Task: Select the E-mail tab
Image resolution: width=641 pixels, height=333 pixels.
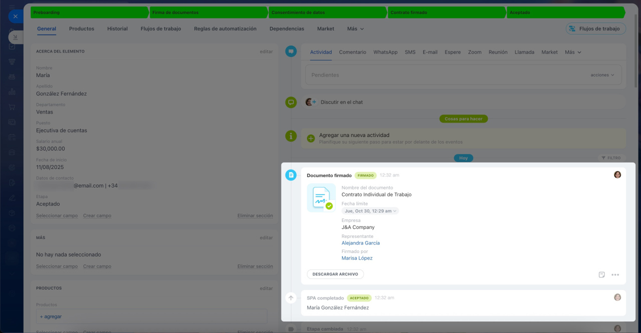Action: pyautogui.click(x=430, y=52)
